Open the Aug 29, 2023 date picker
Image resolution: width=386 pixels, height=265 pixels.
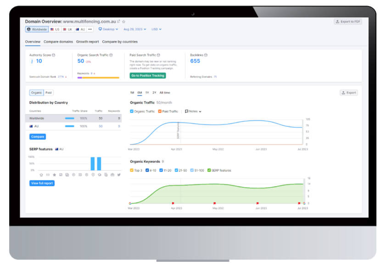[x=134, y=29]
